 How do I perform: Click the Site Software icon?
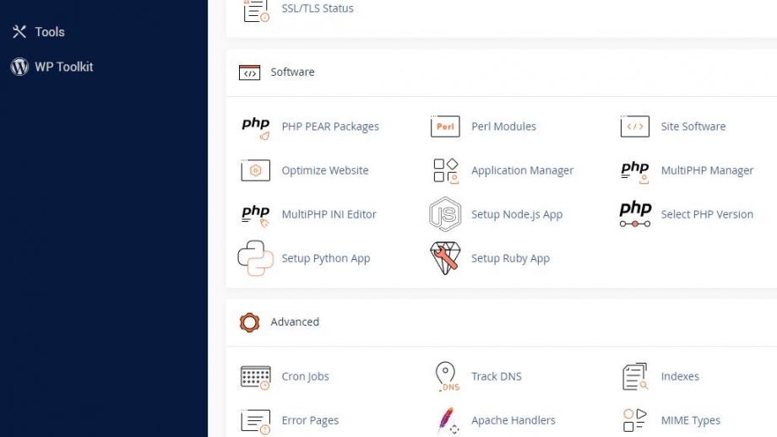635,127
